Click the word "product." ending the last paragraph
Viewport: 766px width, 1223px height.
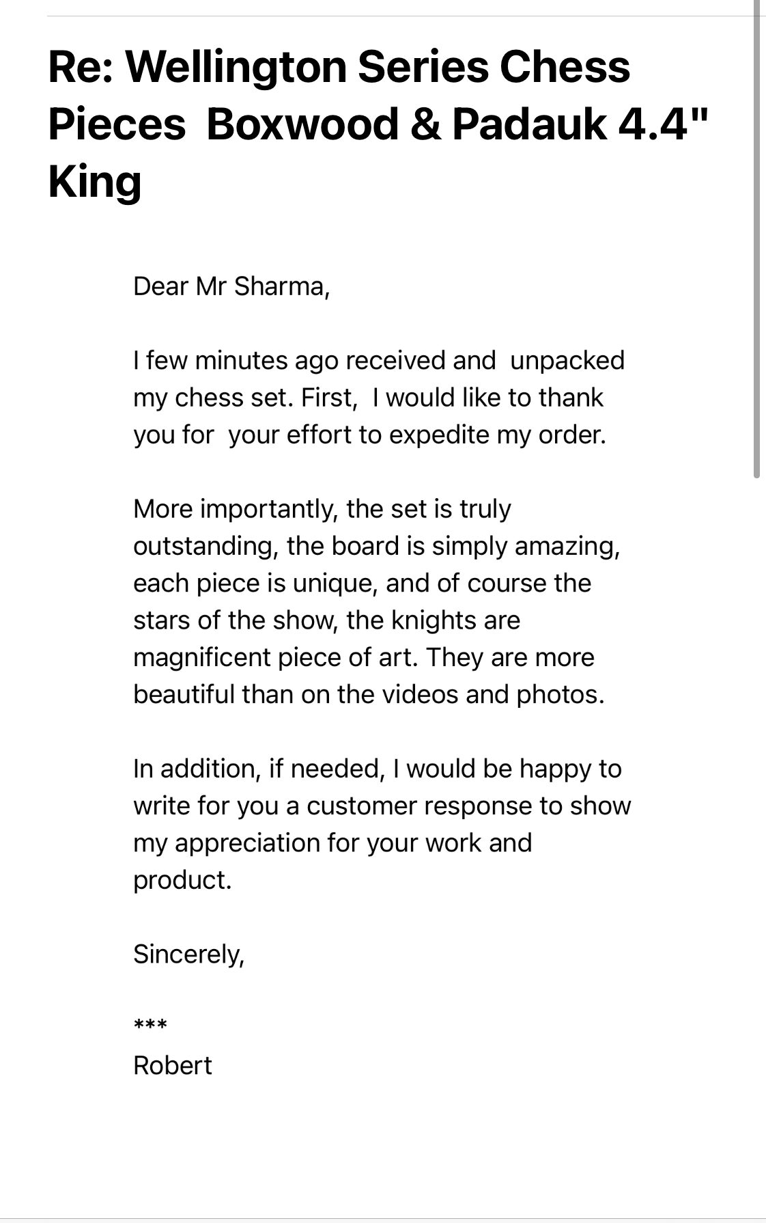[183, 880]
